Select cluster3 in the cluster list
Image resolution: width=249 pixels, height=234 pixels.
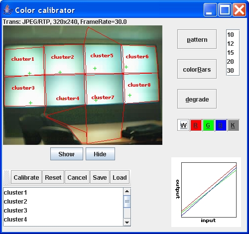[63, 211]
